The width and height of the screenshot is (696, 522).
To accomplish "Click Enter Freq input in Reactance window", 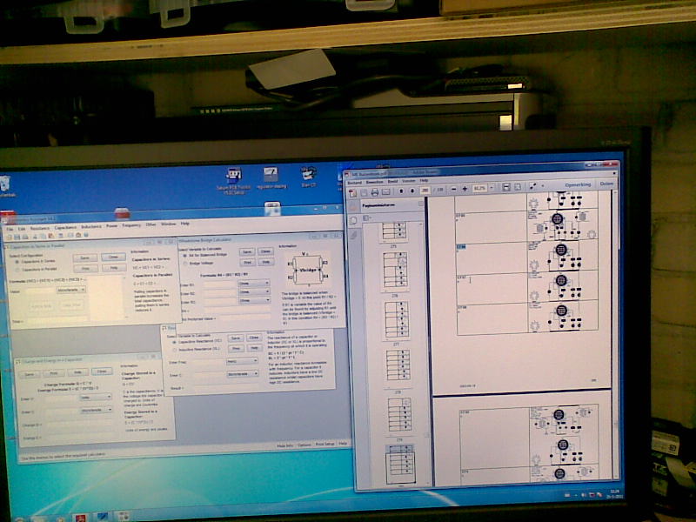I will click(x=208, y=362).
